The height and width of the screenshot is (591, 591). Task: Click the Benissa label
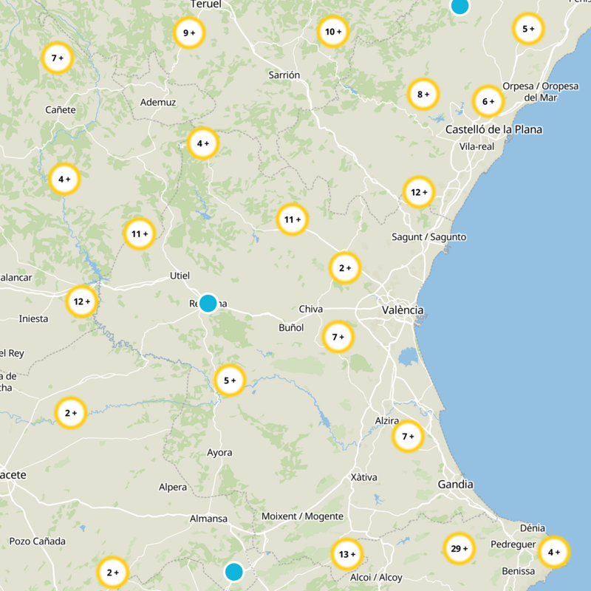pos(519,571)
